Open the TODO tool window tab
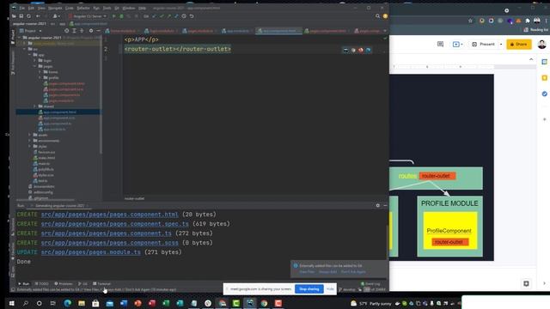 pyautogui.click(x=42, y=284)
